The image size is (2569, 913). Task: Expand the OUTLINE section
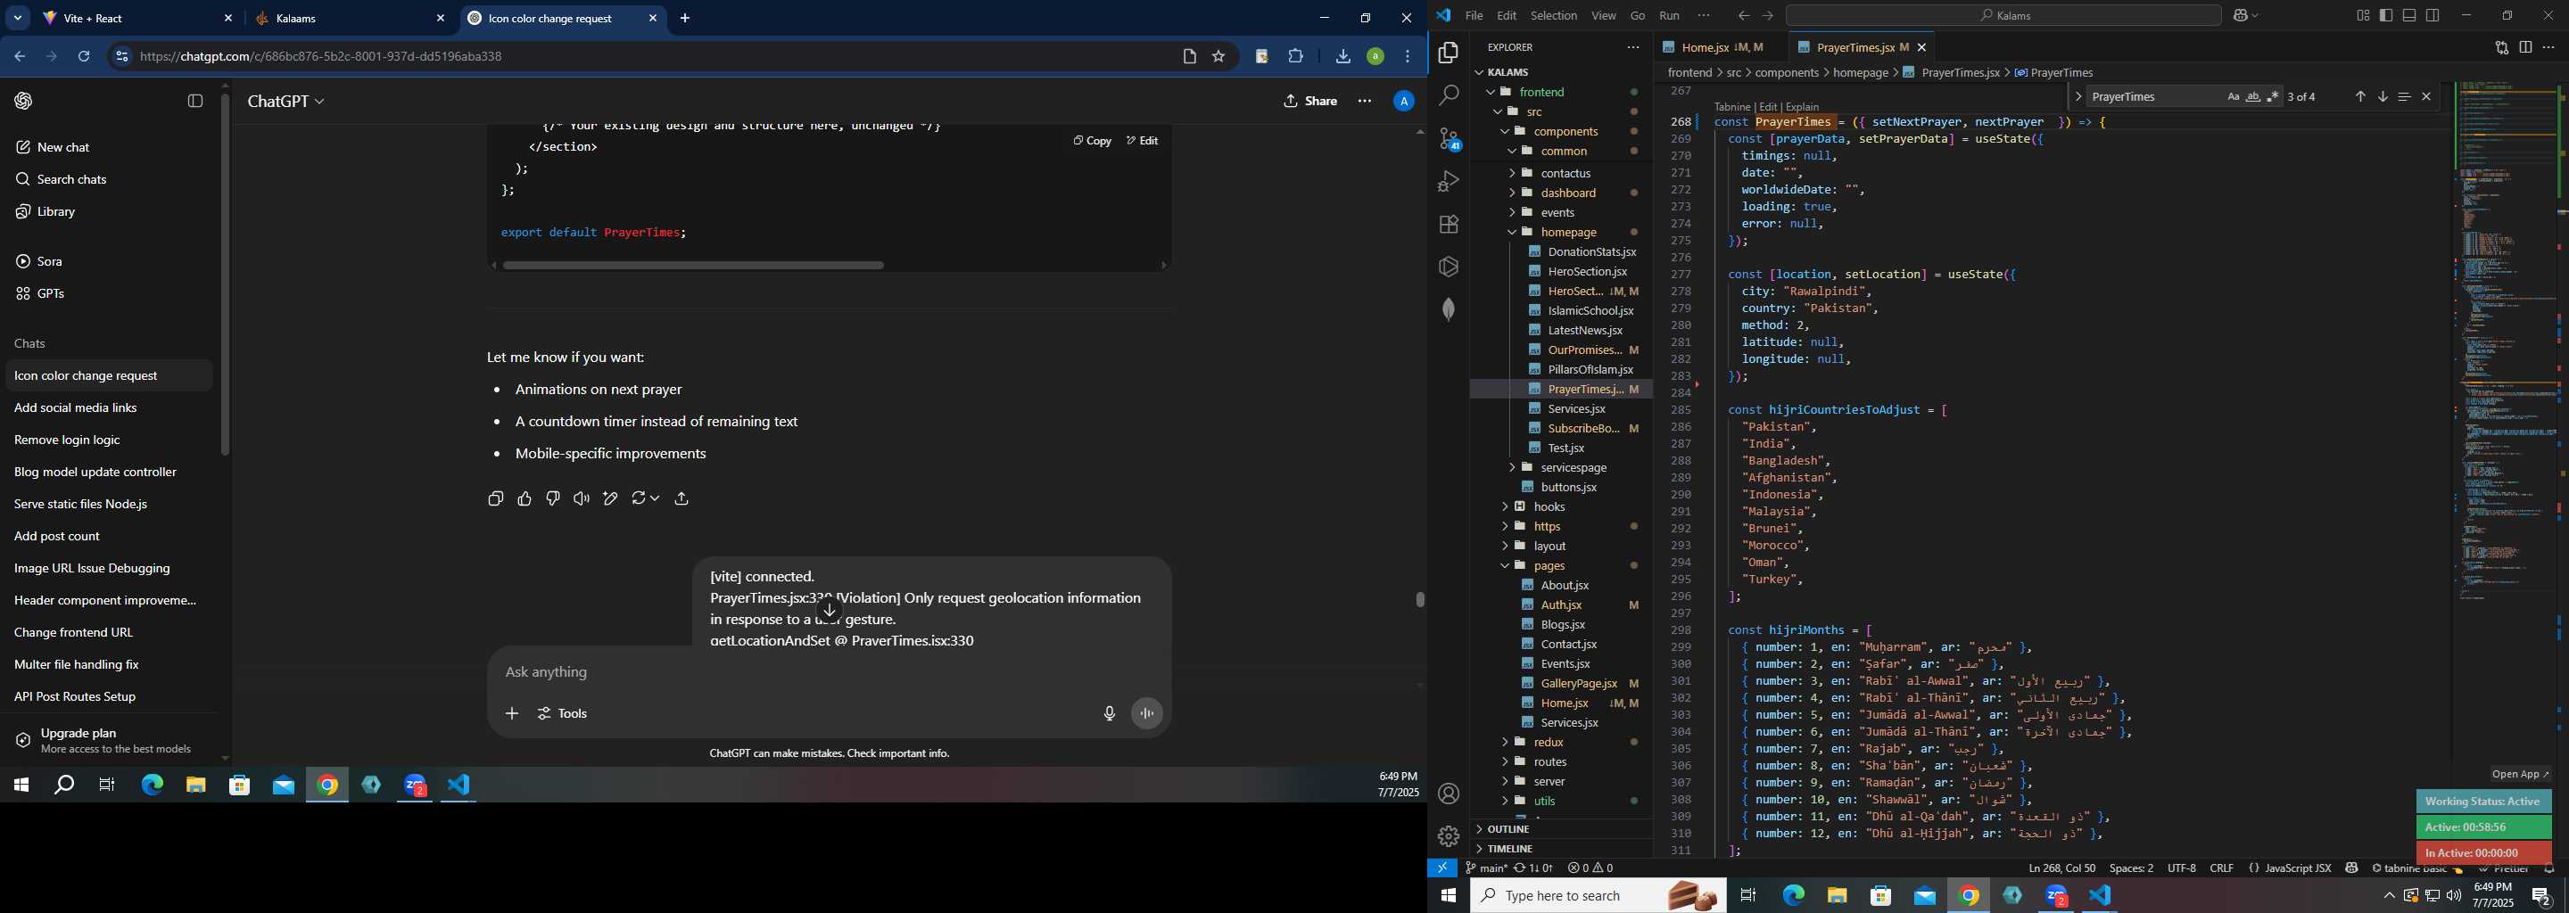1508,829
